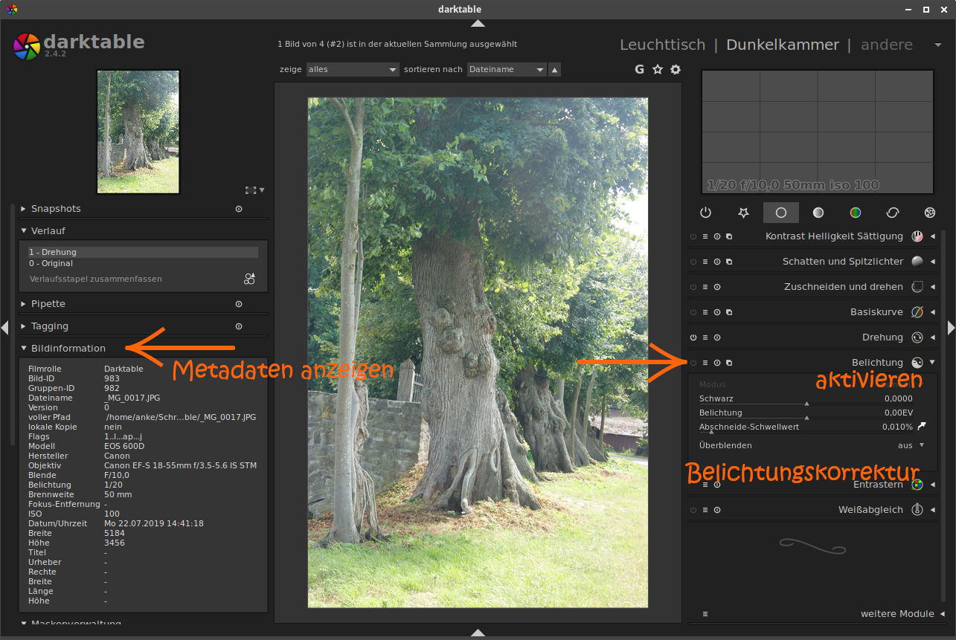Compress history stack icon in Verlauf
Image resolution: width=956 pixels, height=640 pixels.
(x=249, y=279)
